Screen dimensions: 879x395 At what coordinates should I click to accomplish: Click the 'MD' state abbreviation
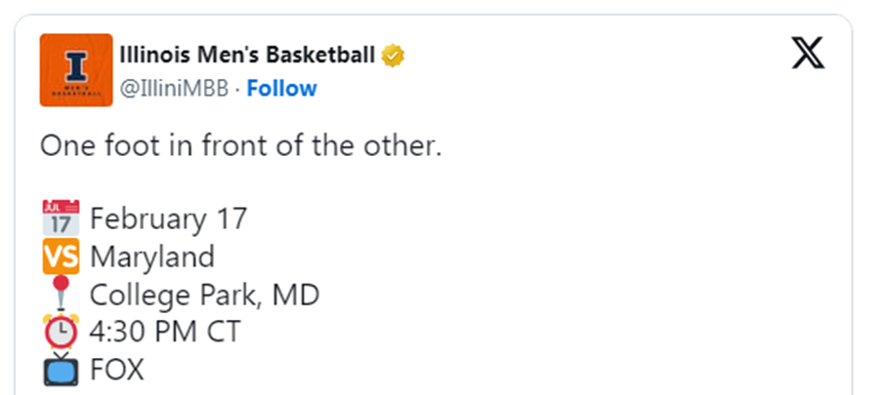coord(296,294)
